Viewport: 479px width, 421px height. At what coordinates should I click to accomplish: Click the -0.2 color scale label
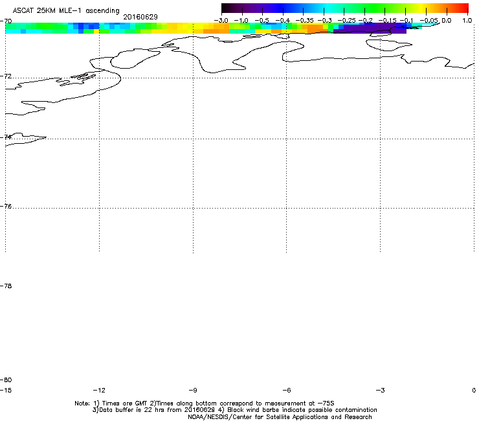click(x=365, y=21)
